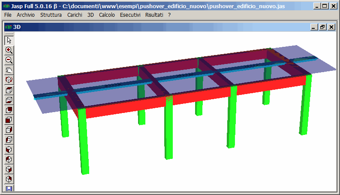Click the cube view icon with full red front face
The height and width of the screenshot is (195, 340).
click(x=9, y=120)
